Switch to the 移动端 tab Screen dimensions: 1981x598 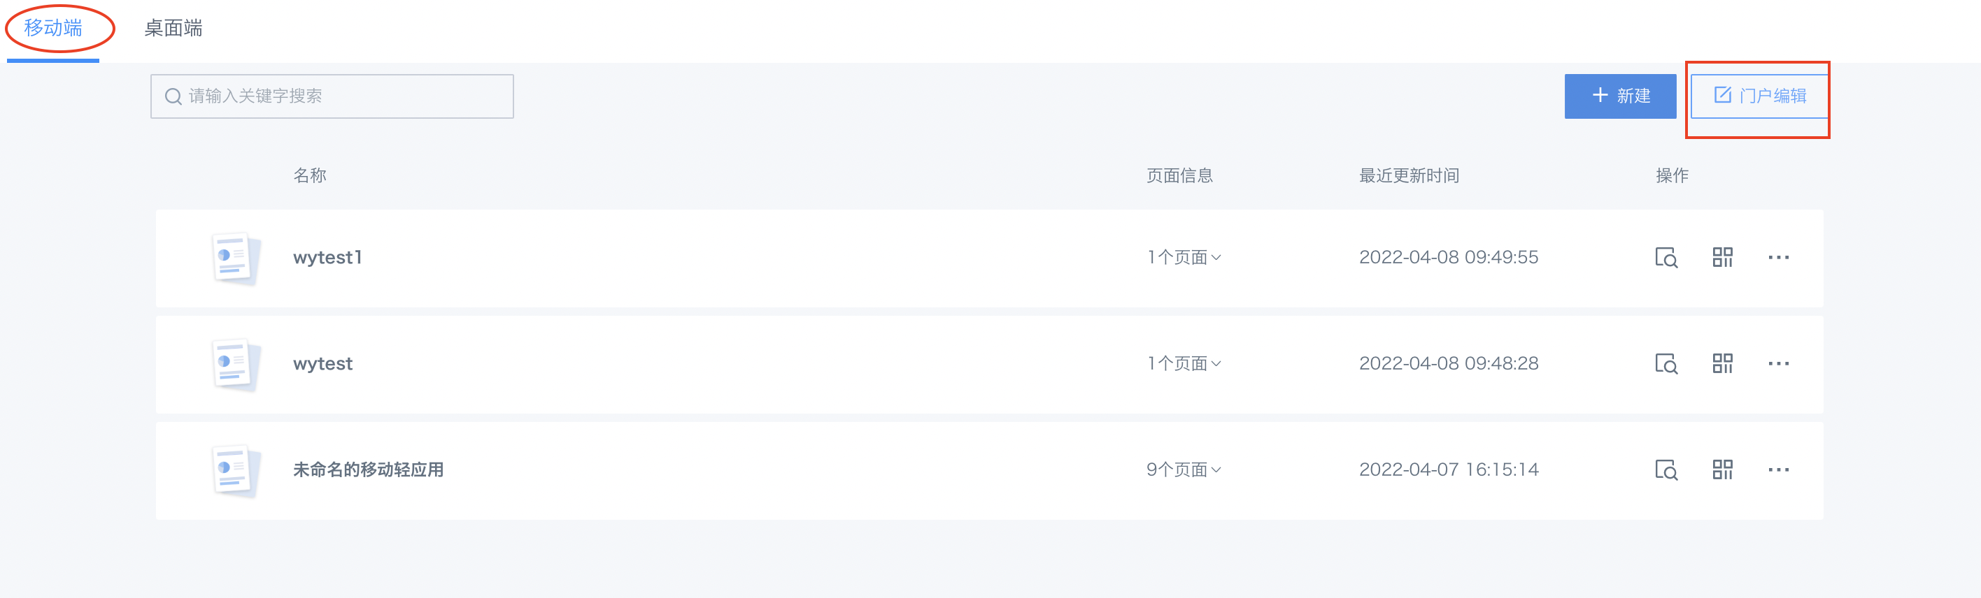53,29
